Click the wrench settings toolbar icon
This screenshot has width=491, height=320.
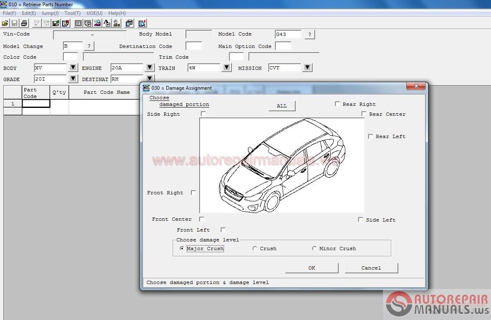[x=117, y=23]
